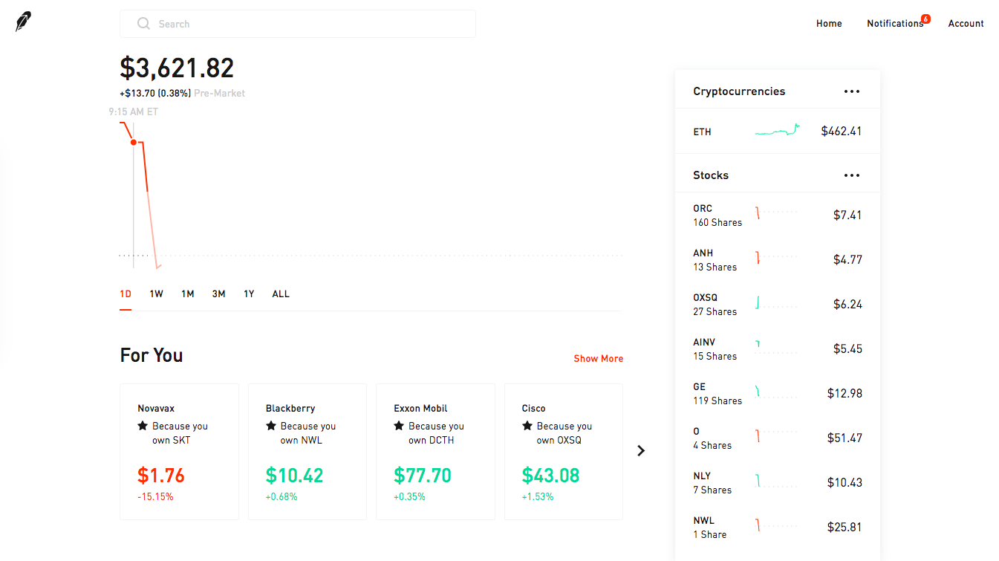Select the 1M chart range
999x561 pixels.
(188, 294)
